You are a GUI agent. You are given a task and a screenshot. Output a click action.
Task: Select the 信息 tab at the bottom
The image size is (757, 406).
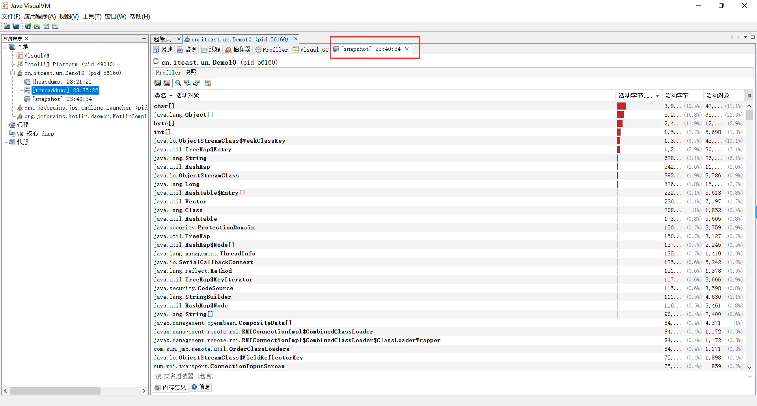point(201,387)
